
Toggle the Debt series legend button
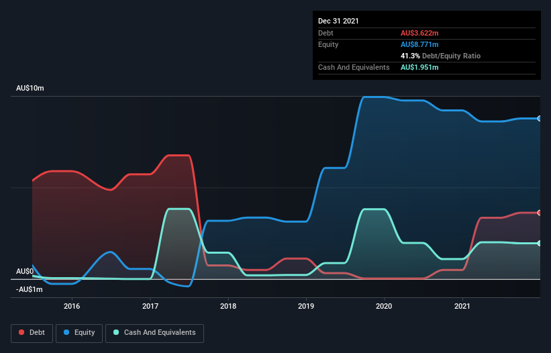coord(32,333)
